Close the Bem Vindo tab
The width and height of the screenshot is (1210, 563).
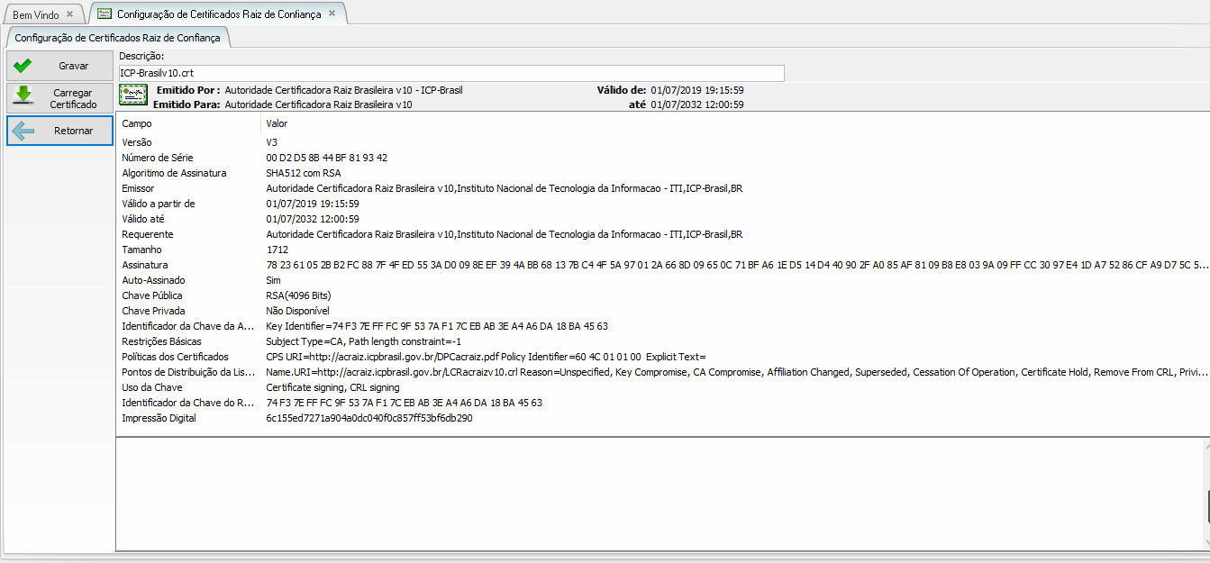pyautogui.click(x=70, y=14)
